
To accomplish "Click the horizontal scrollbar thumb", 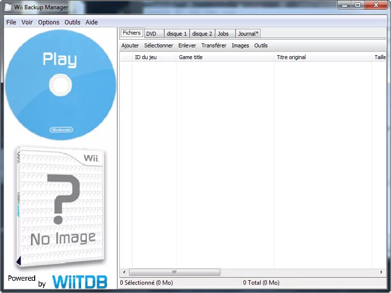I will click(174, 272).
